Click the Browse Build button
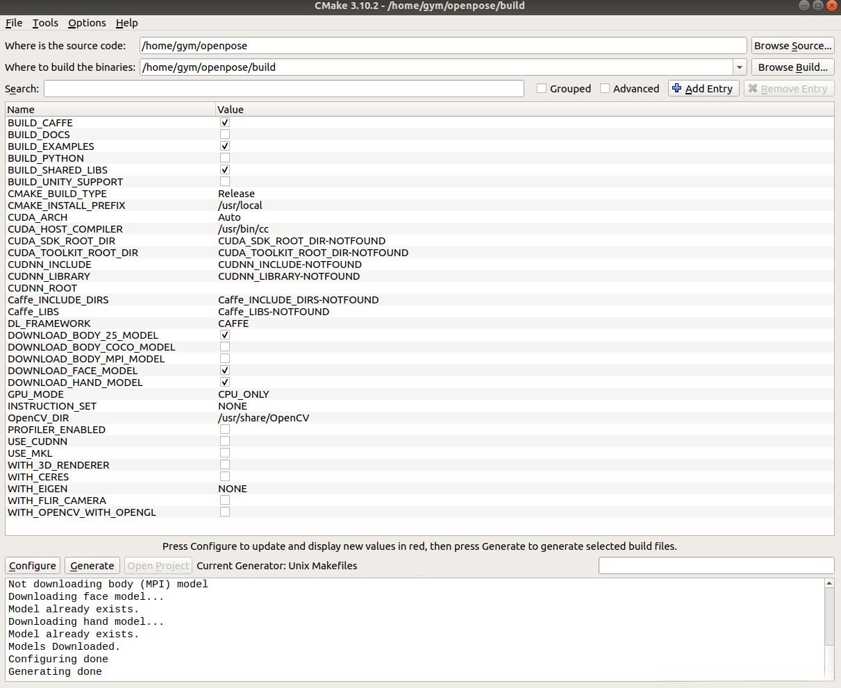This screenshot has width=841, height=688. point(793,67)
